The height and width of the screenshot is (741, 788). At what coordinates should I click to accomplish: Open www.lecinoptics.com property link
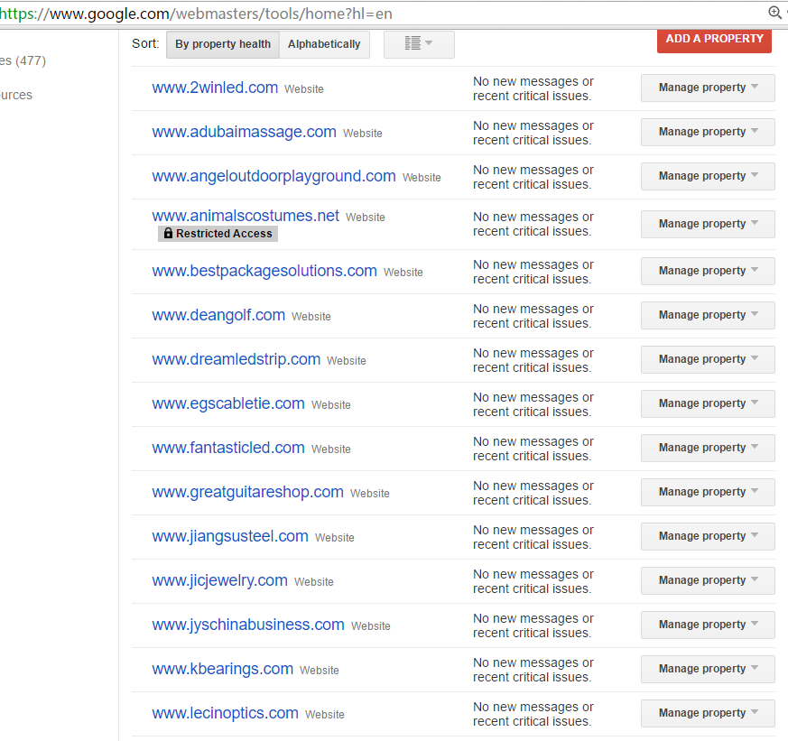point(225,713)
